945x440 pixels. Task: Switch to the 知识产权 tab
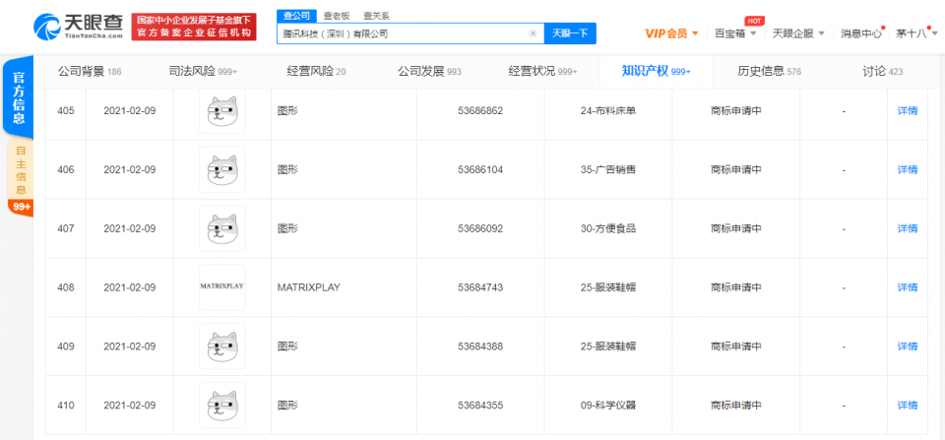pyautogui.click(x=656, y=71)
